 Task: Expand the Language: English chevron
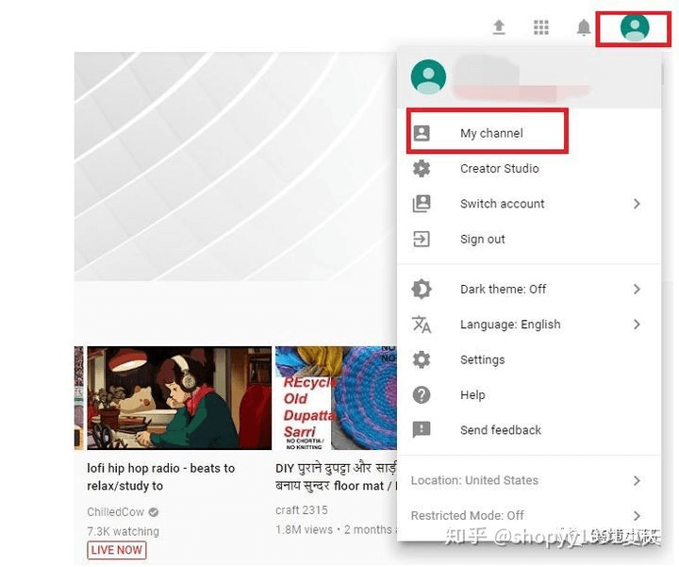(x=637, y=325)
